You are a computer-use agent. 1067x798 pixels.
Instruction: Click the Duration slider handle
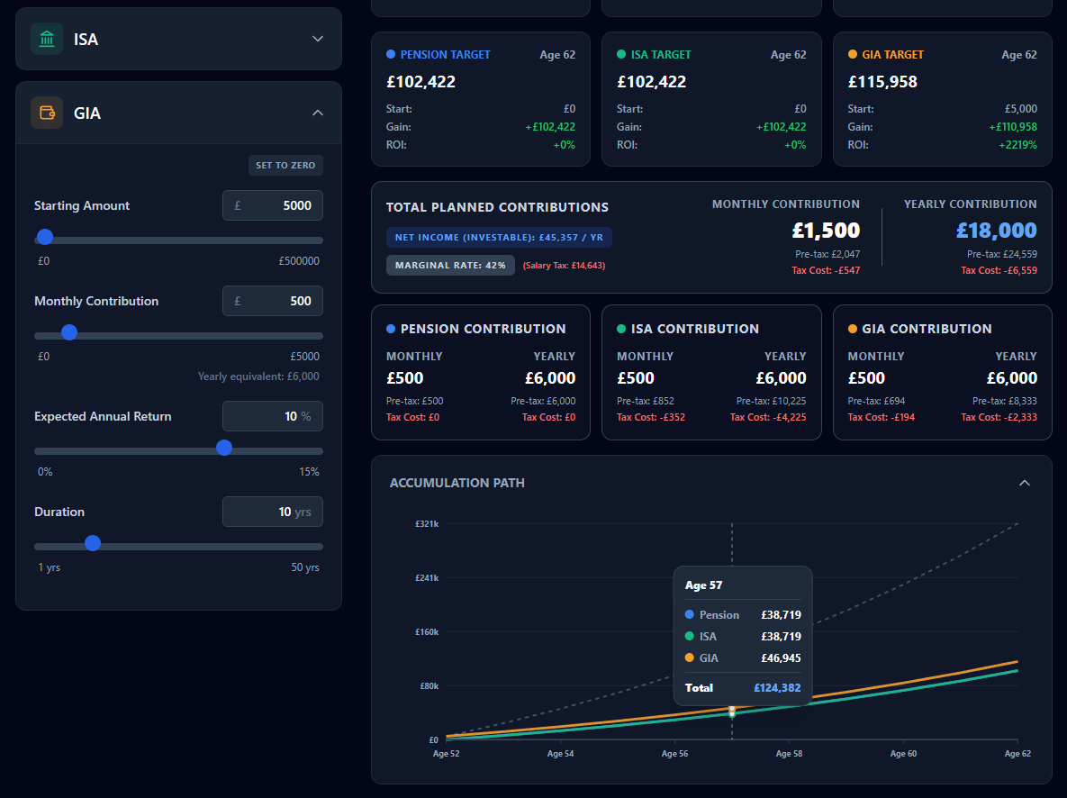click(93, 543)
